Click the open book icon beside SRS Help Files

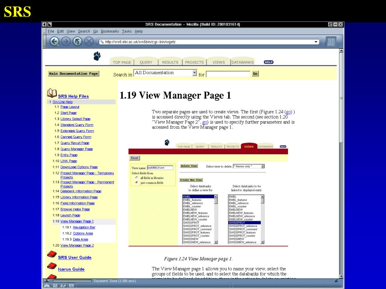(x=52, y=93)
